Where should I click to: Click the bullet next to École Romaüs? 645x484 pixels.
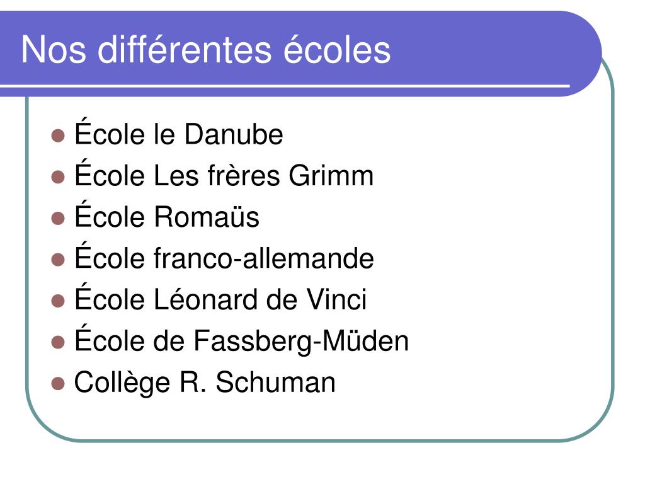click(58, 219)
